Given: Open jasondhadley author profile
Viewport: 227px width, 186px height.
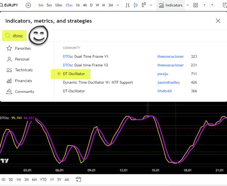Looking at the screenshot, I should click(169, 83).
